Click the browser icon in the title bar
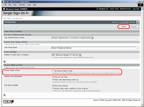Image resolution: width=144 pixels, height=107 pixels. coord(3,2)
